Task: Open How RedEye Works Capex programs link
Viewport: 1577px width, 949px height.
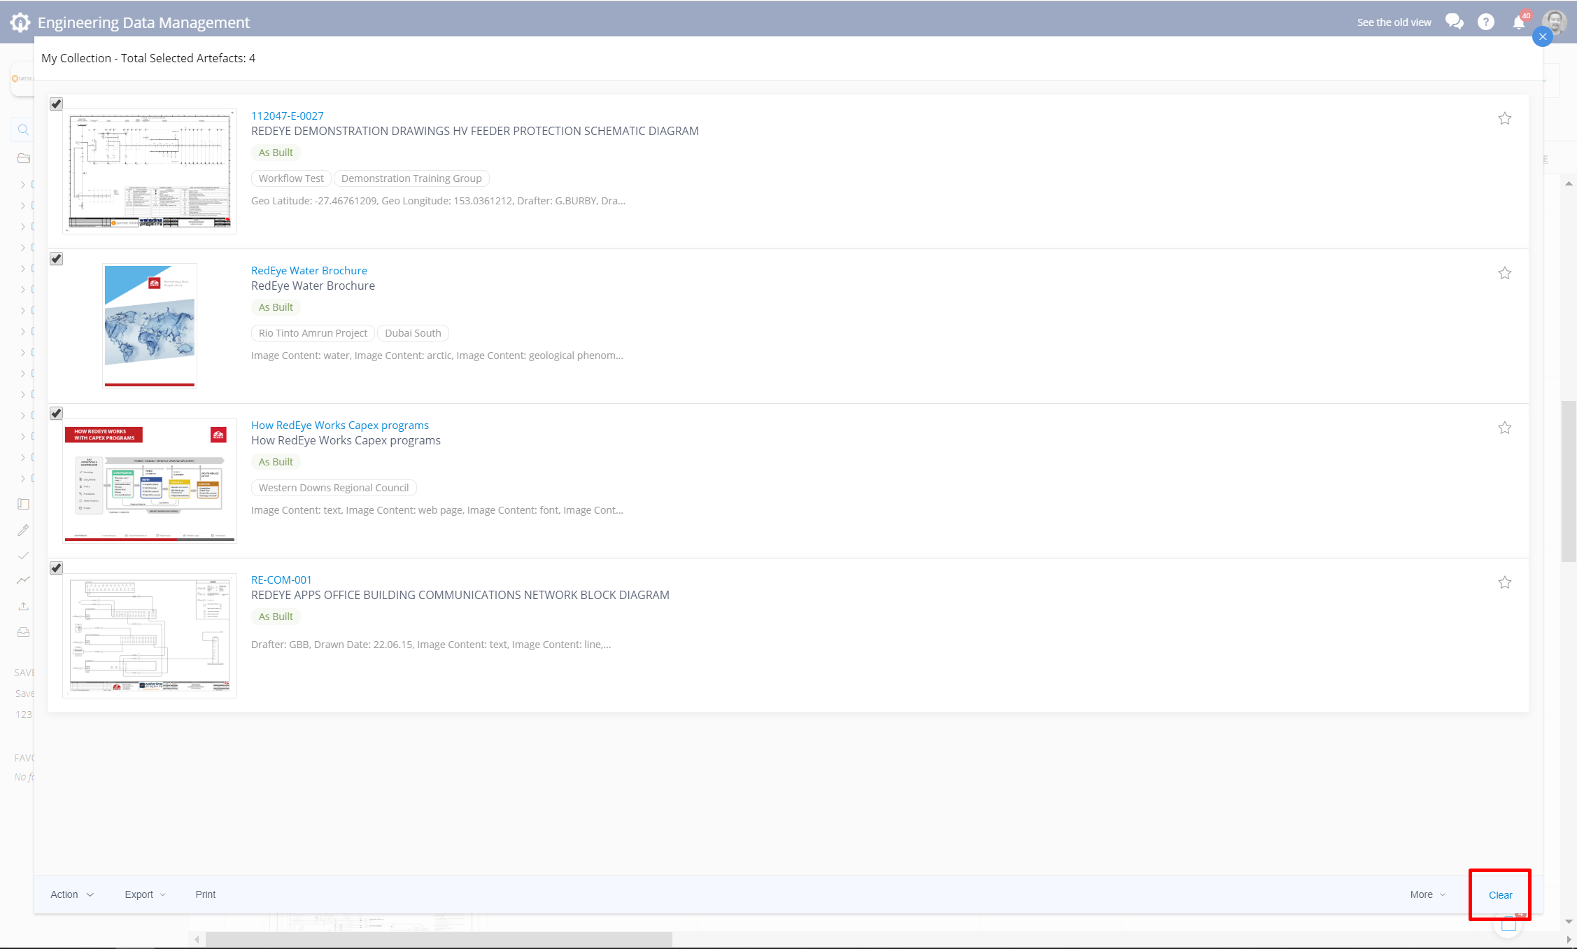Action: click(x=340, y=425)
